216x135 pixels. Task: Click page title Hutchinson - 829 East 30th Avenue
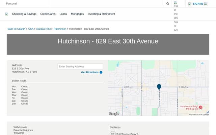coord(108,41)
